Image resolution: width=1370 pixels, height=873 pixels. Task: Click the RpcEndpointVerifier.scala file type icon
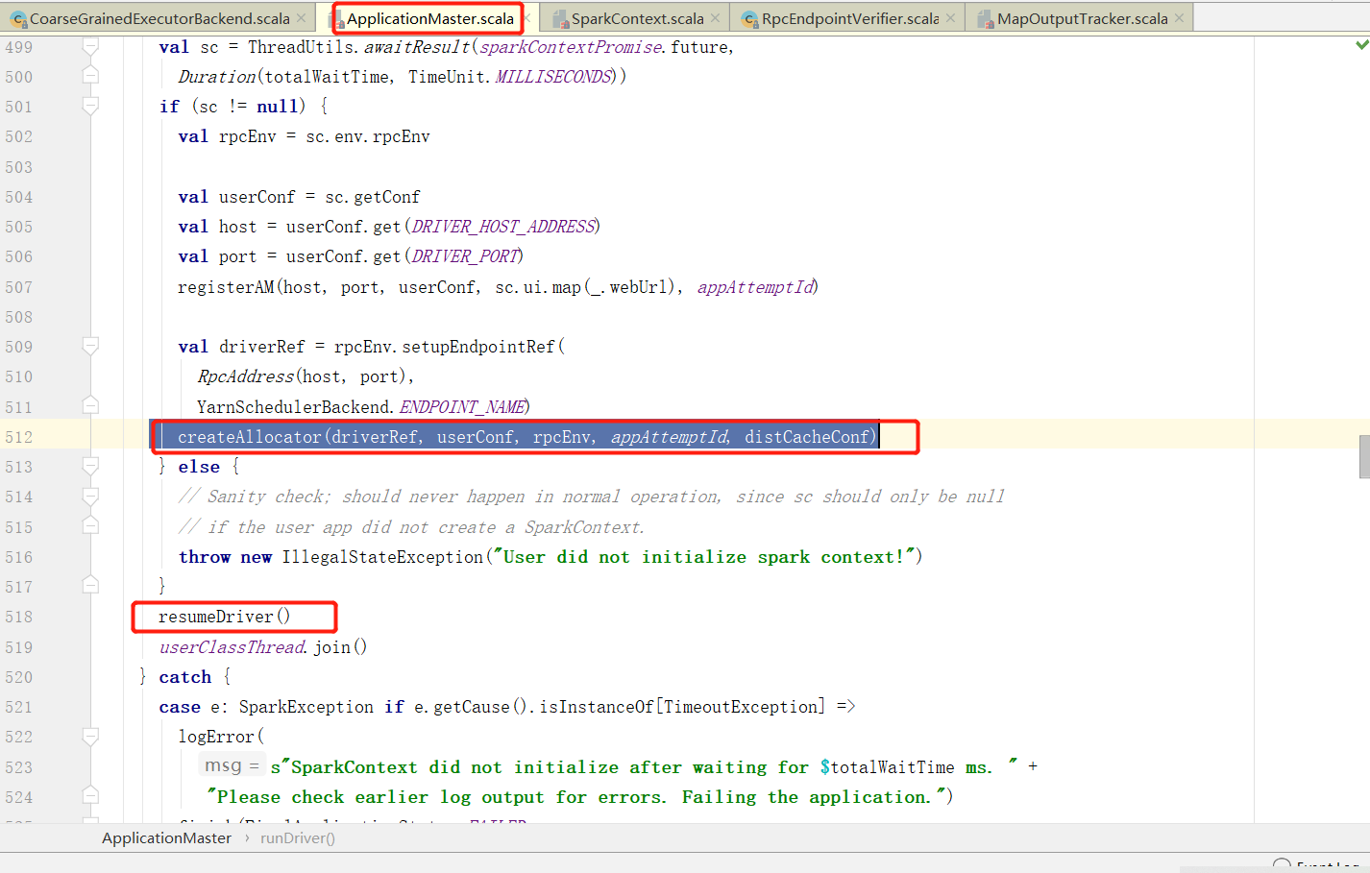click(x=750, y=19)
